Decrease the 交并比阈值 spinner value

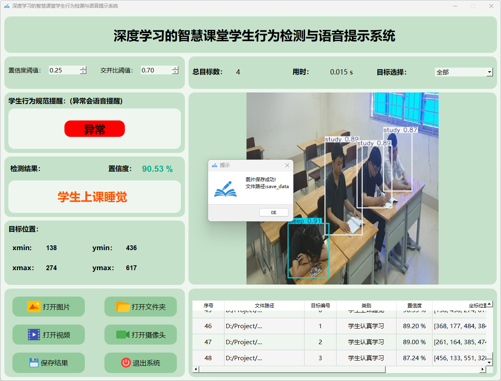click(175, 72)
